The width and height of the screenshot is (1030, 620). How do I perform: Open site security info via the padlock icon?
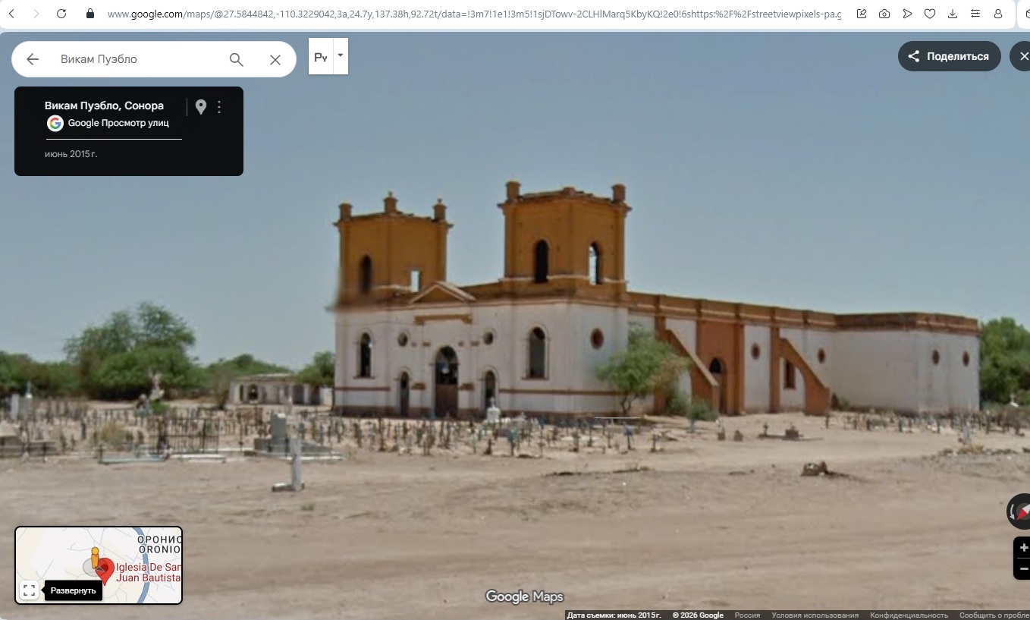(90, 14)
